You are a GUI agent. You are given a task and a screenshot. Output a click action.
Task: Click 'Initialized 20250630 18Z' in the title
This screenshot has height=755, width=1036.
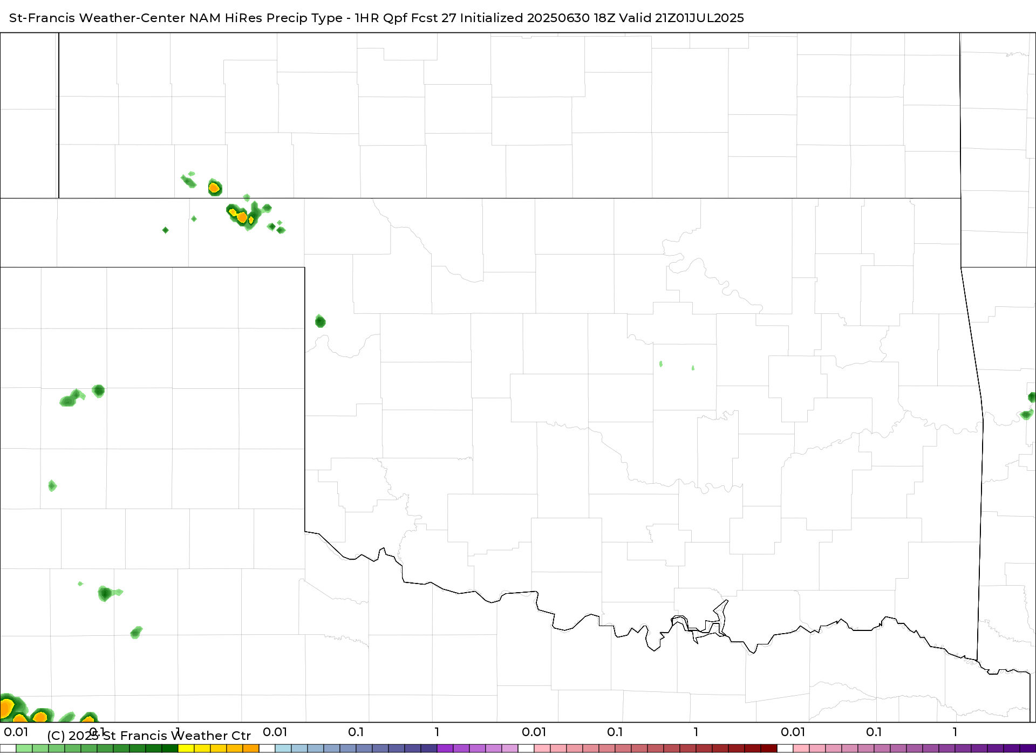point(537,18)
